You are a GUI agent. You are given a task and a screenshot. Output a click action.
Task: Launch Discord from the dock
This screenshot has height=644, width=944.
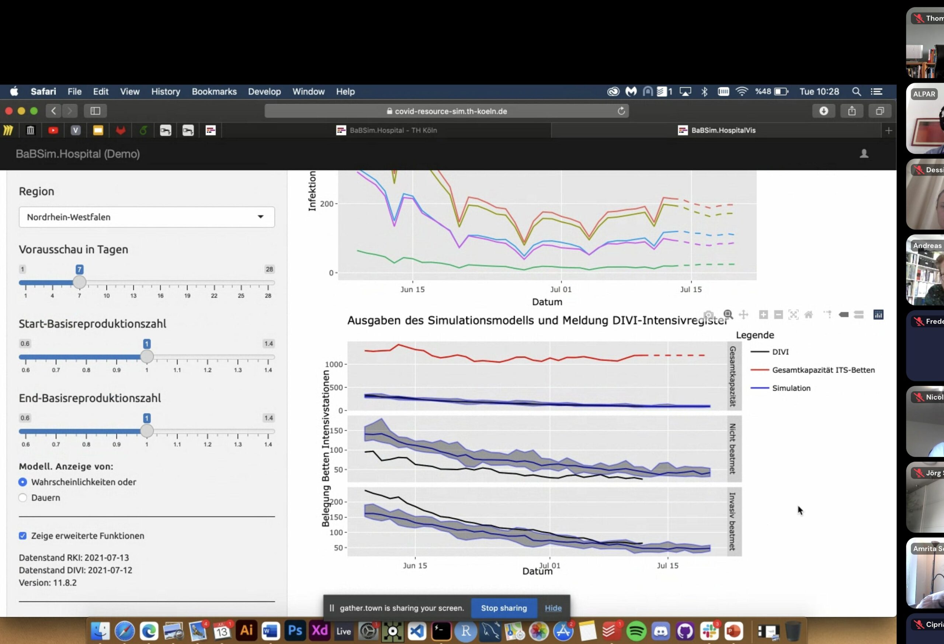click(660, 631)
